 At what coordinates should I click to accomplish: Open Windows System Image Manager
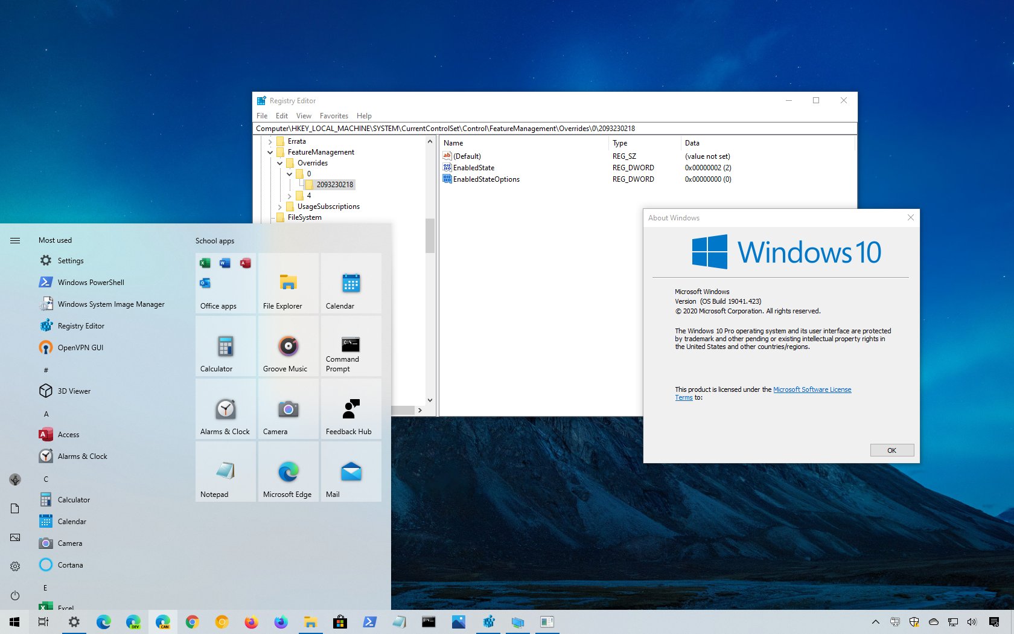point(111,304)
